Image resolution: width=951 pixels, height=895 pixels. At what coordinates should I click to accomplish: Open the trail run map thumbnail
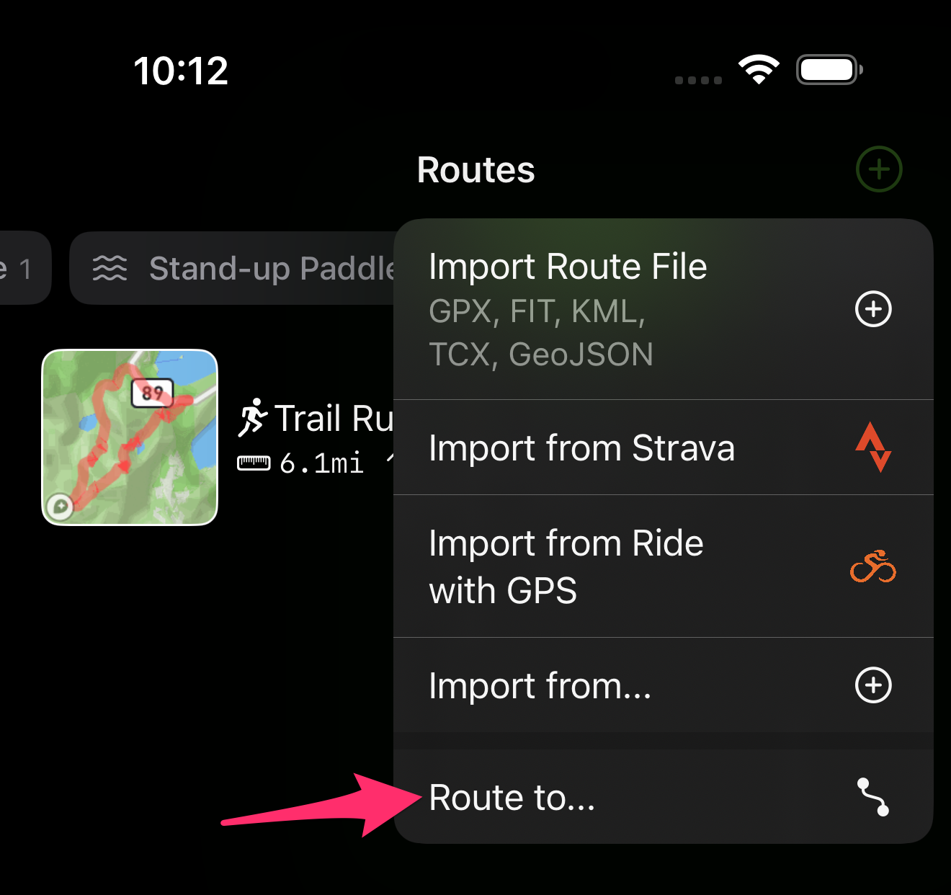click(130, 437)
